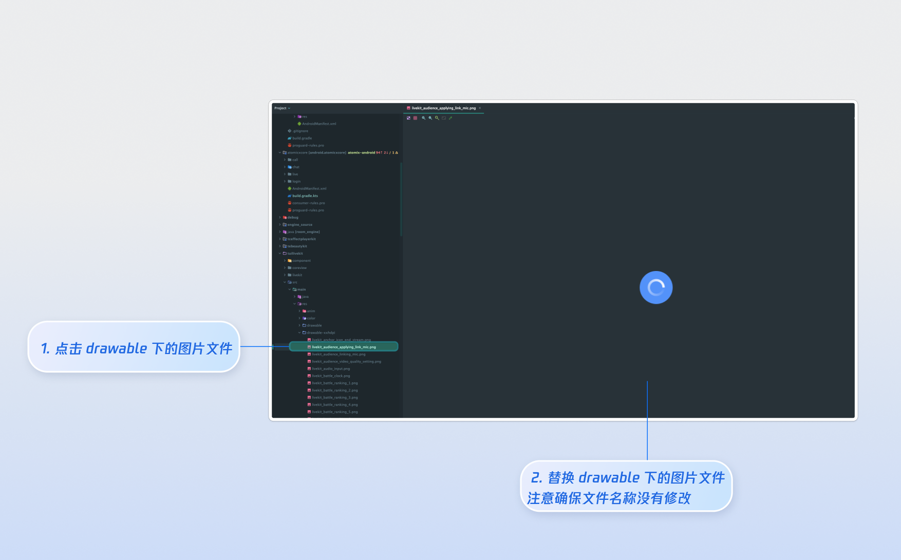901x560 pixels.
Task: Click the build.gradle.kts file icon
Action: click(x=289, y=196)
